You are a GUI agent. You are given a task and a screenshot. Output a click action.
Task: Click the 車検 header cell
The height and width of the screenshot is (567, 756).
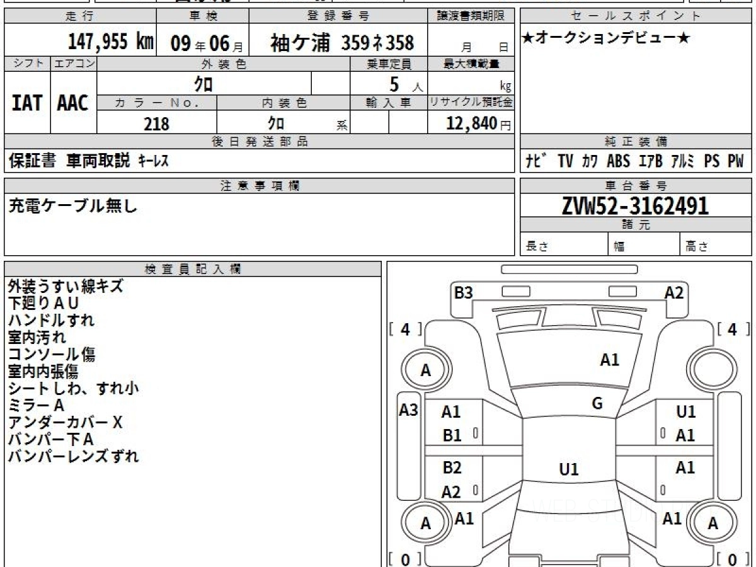tap(203, 16)
